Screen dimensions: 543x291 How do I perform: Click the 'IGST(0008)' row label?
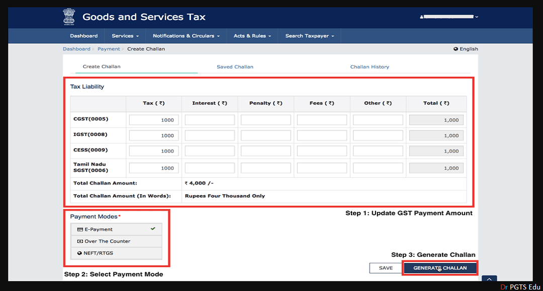90,134
